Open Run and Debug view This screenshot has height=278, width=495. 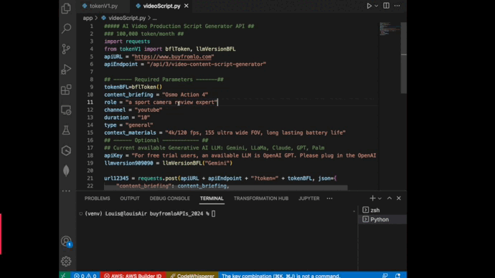[x=66, y=69]
